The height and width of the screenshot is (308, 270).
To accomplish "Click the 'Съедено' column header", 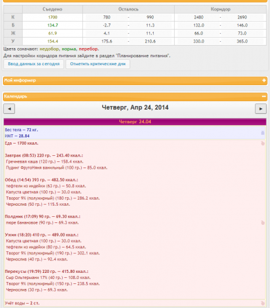I will (52, 9).
